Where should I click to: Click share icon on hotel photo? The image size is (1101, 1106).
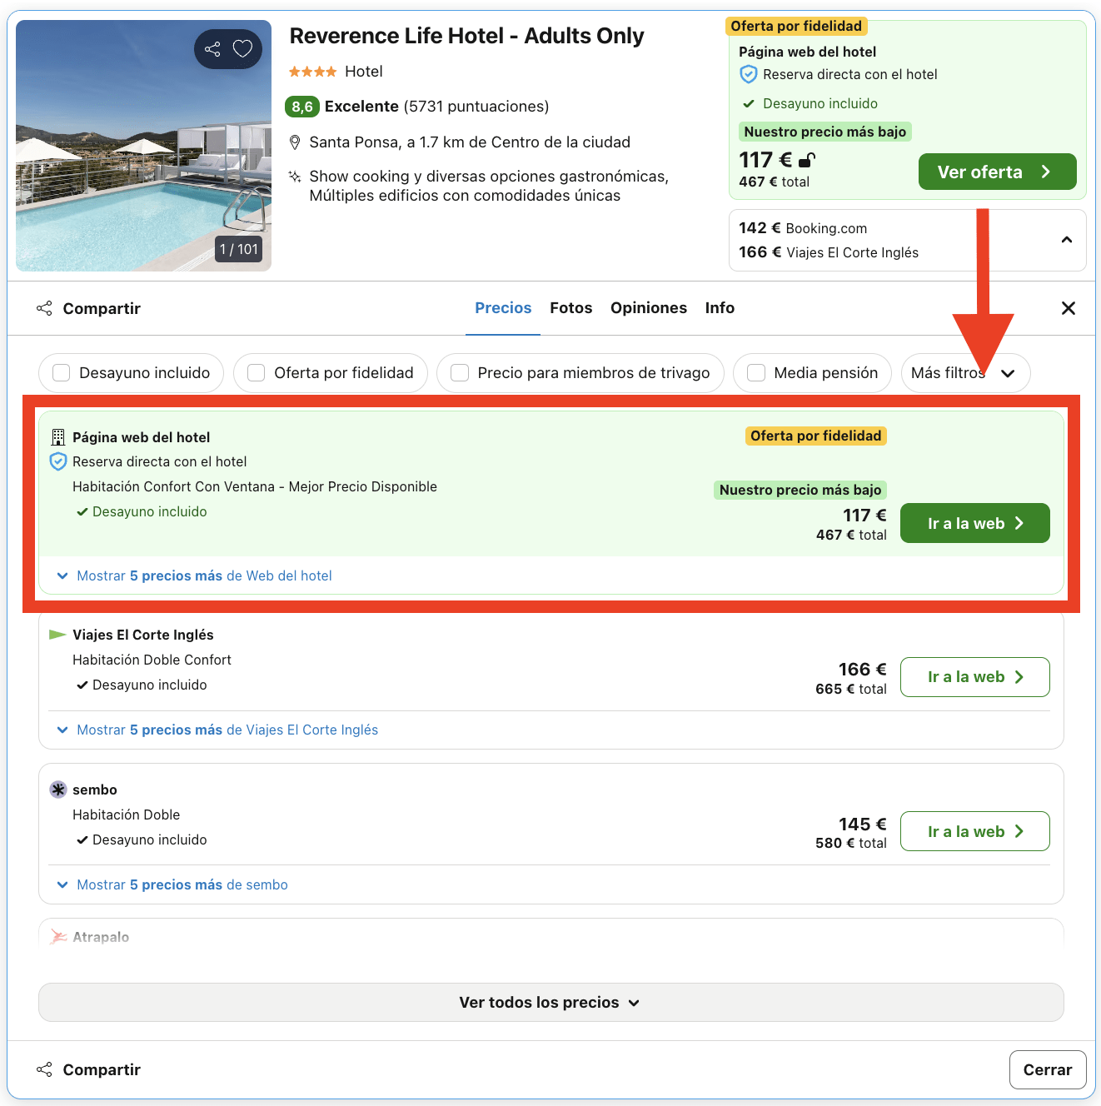[x=212, y=49]
